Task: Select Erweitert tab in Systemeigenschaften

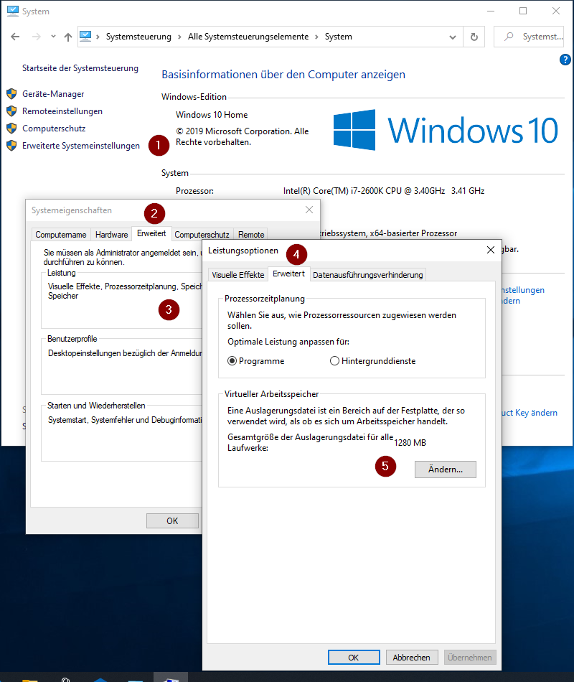Action: [151, 233]
